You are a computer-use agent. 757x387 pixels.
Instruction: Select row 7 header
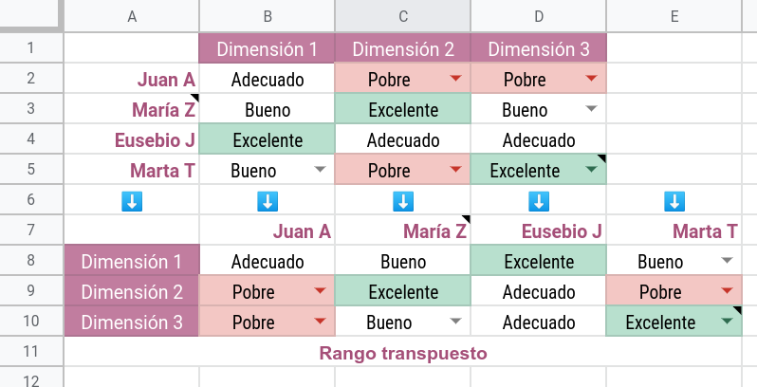pos(31,230)
